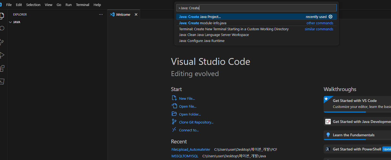Click the New File icon under Start
Viewport: 391px width, 160px height.
coord(174,98)
